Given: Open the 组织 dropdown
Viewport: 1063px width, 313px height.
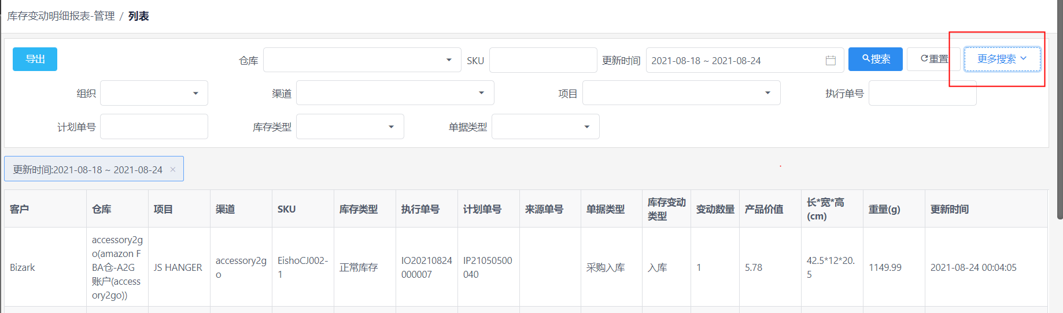Looking at the screenshot, I should click(154, 93).
